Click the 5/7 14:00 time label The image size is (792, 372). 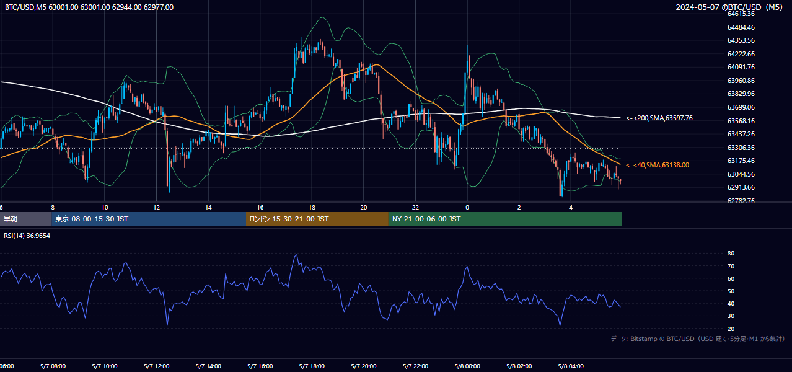pos(208,366)
